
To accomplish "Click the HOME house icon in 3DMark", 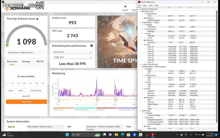I will click(x=125, y=6).
